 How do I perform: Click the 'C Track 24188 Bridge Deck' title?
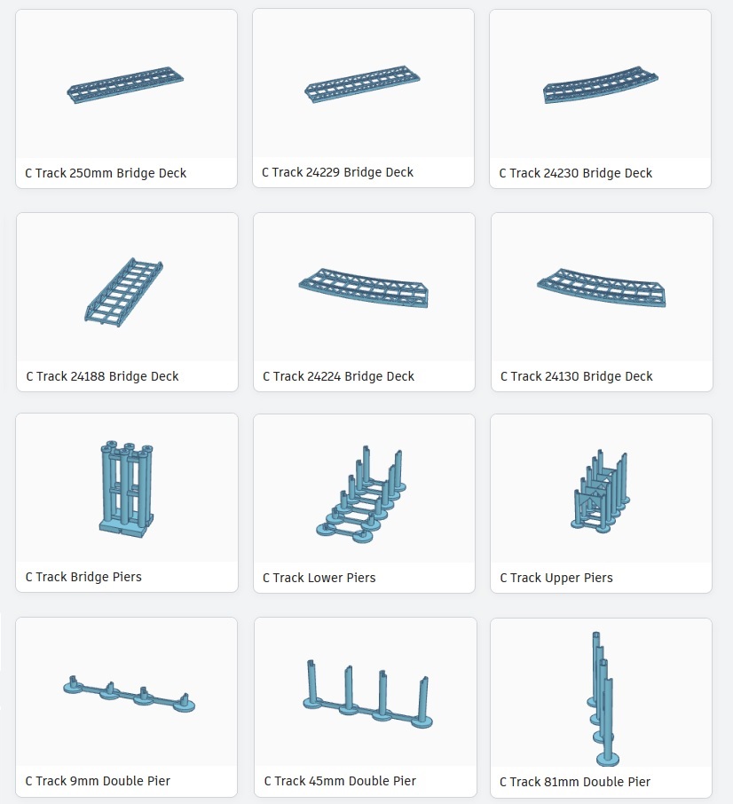coord(103,376)
